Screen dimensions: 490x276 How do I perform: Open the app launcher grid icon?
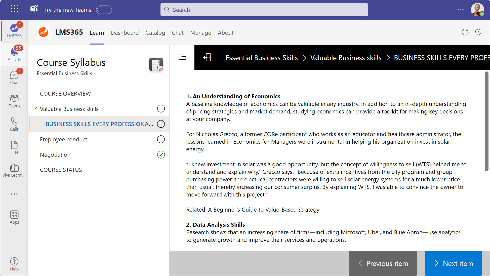tap(14, 9)
